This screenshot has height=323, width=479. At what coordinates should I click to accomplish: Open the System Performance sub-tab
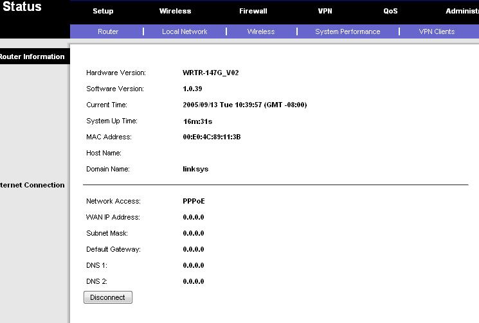pyautogui.click(x=348, y=31)
